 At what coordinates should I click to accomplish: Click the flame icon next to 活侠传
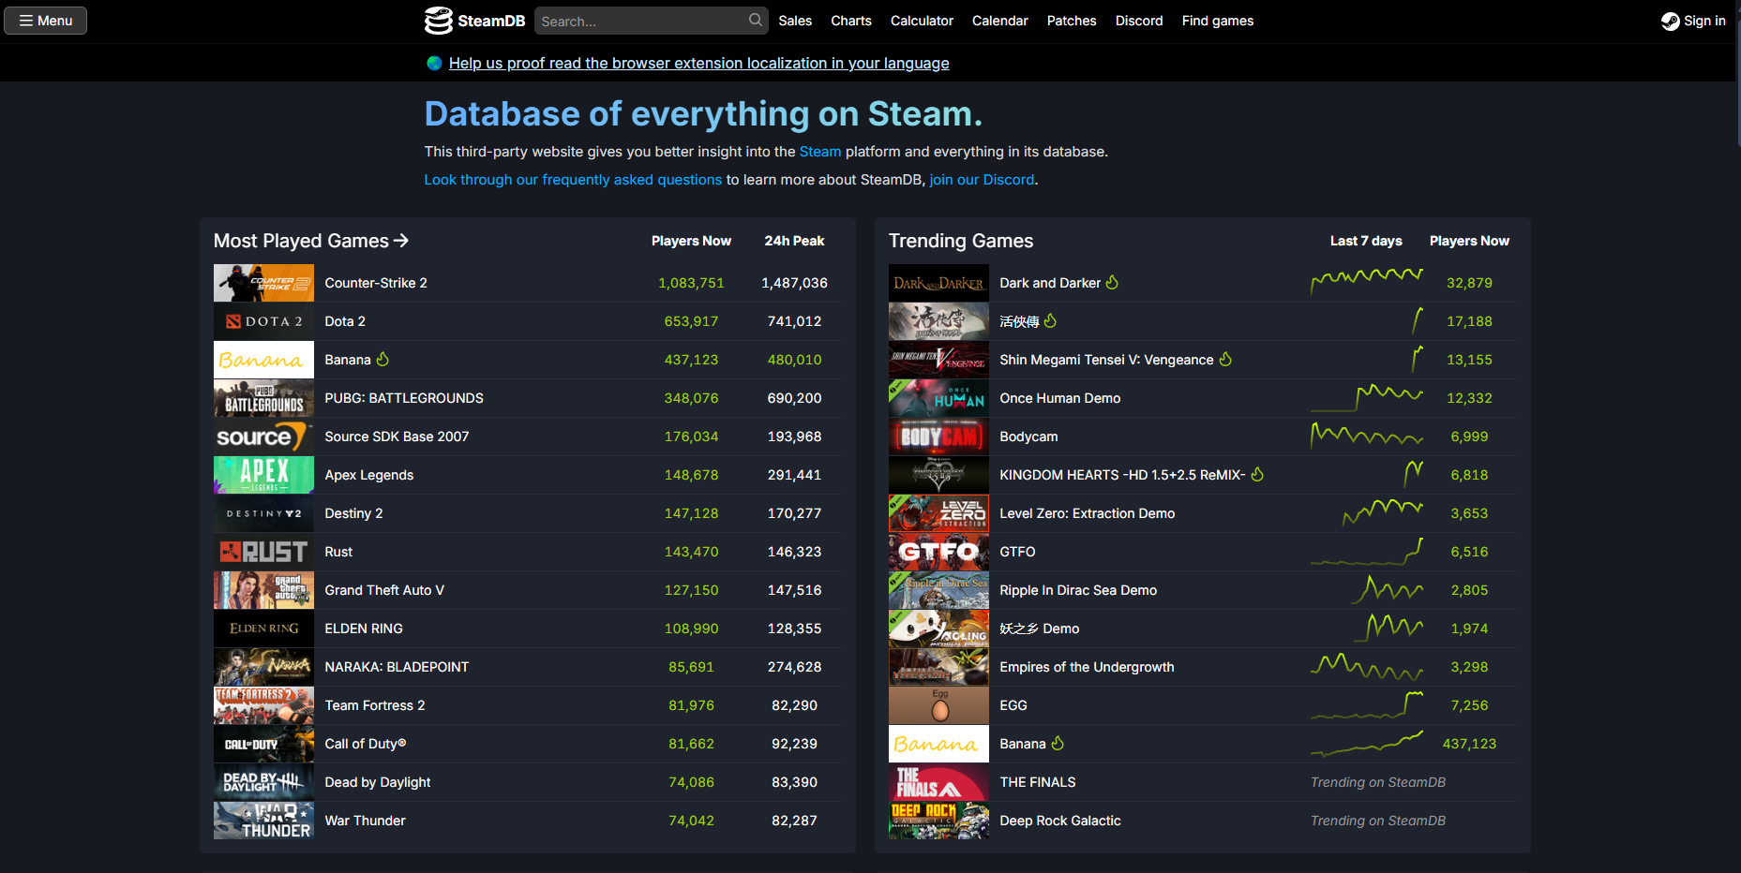[1050, 320]
